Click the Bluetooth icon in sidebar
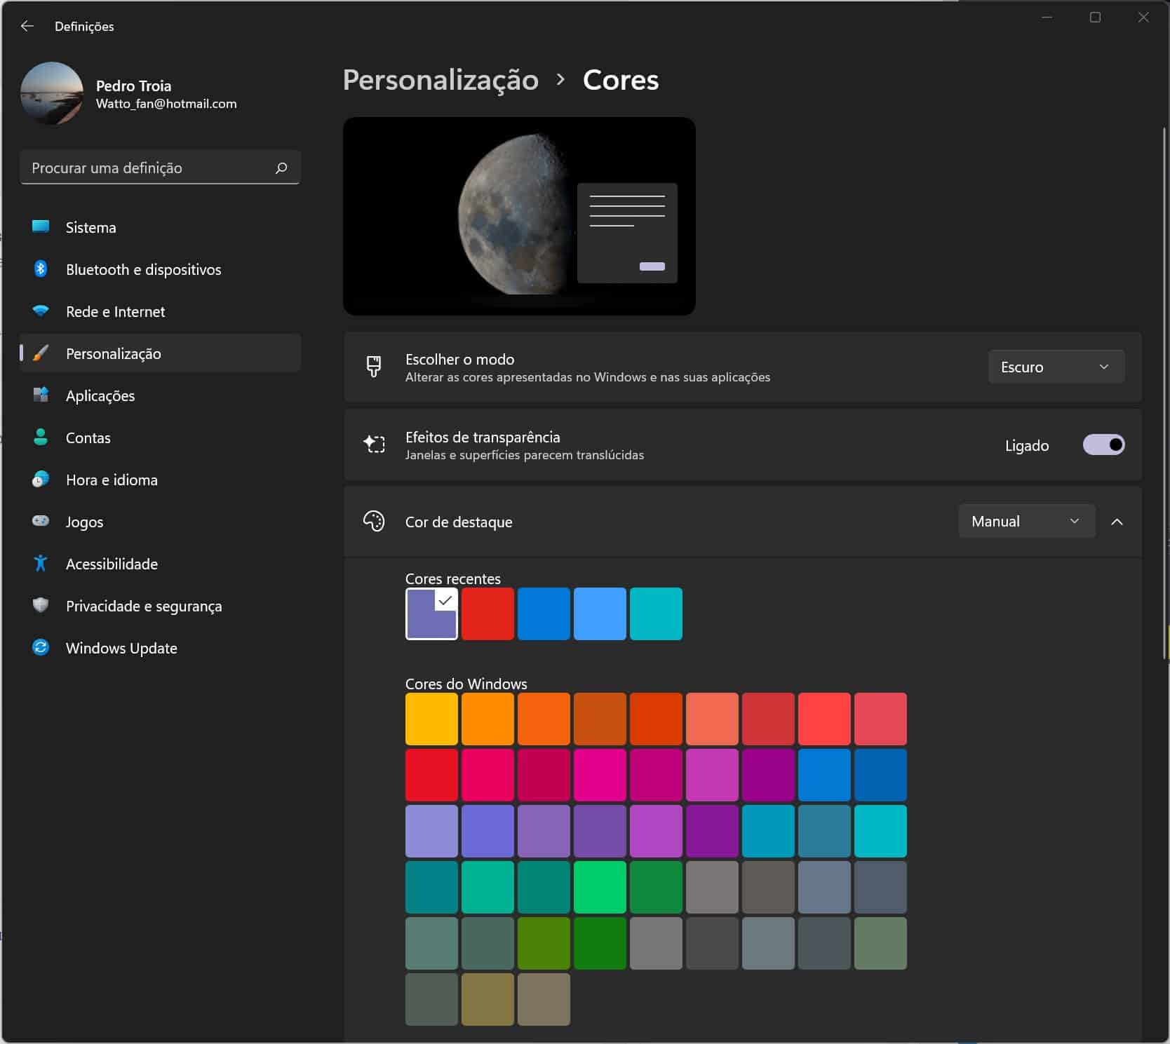Image resolution: width=1170 pixels, height=1044 pixels. [x=41, y=269]
